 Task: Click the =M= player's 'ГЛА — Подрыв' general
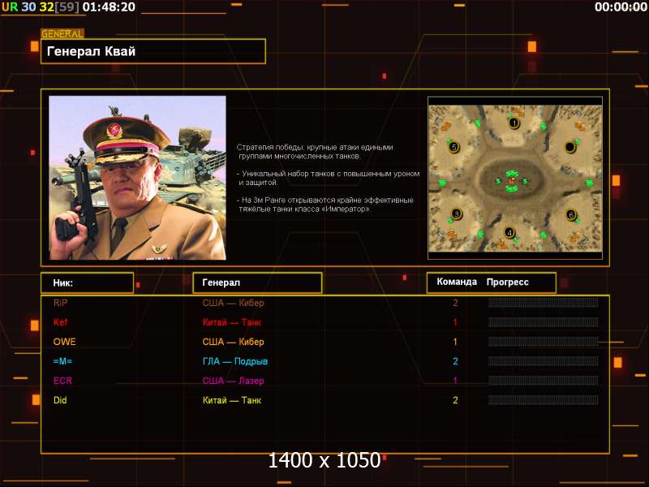pyautogui.click(x=234, y=361)
